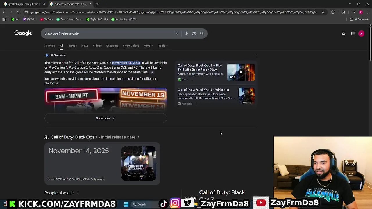Image resolution: width=372 pixels, height=209 pixels.
Task: Search by image with the Lens icon
Action: (194, 33)
